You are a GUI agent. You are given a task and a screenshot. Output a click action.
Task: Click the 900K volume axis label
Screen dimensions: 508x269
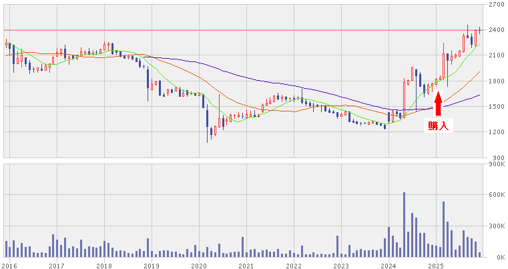click(x=496, y=164)
